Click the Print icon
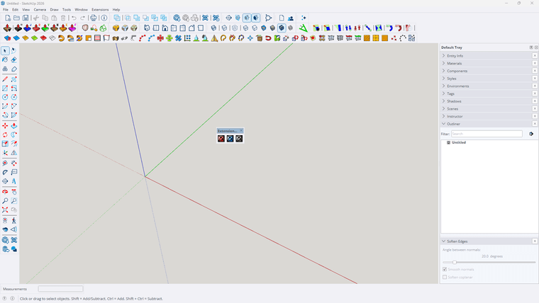 [93, 18]
